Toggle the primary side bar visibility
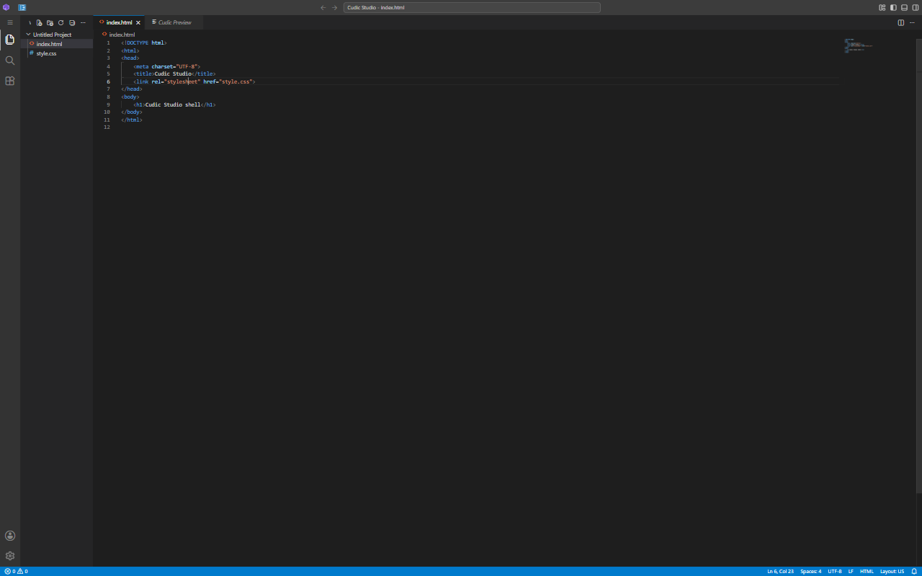Image resolution: width=922 pixels, height=576 pixels. tap(893, 7)
